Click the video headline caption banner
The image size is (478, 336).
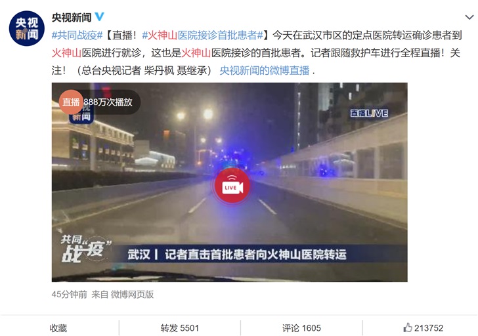click(237, 255)
